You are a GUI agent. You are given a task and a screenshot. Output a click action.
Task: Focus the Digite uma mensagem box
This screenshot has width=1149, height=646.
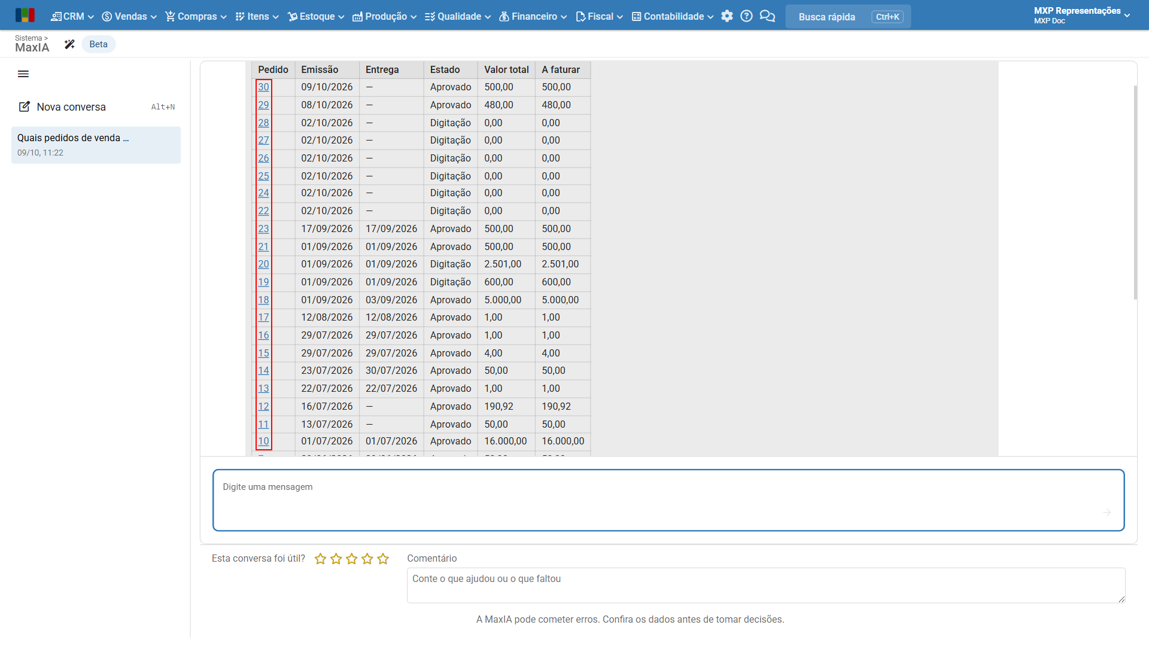click(668, 500)
